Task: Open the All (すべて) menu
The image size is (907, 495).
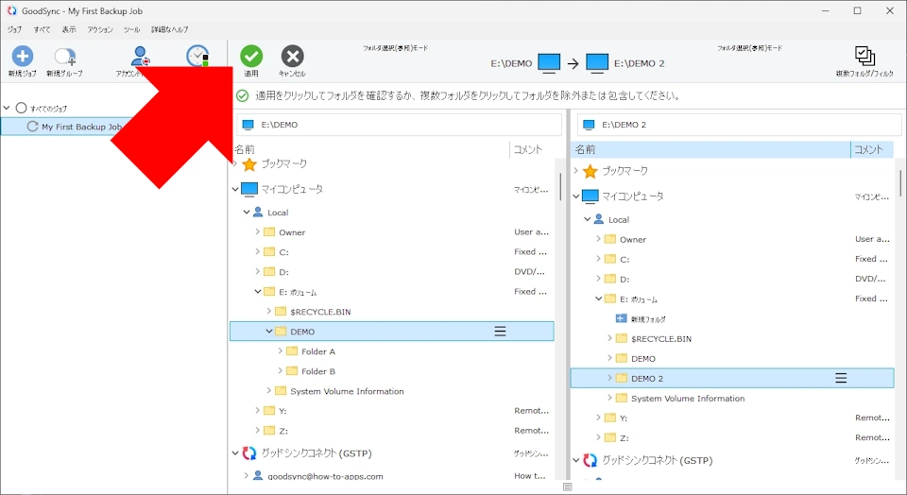Action: pos(42,29)
